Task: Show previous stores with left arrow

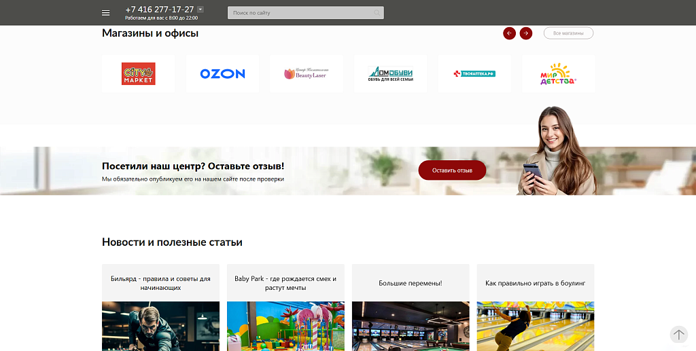Action: point(509,33)
